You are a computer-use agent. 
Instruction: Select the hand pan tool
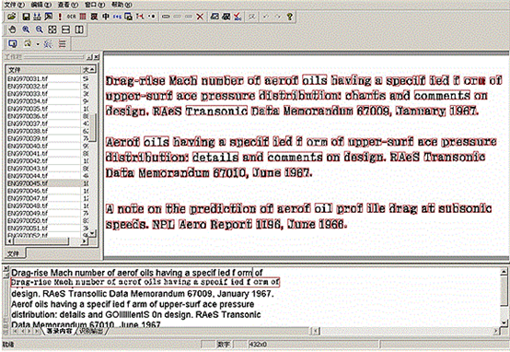click(x=12, y=29)
